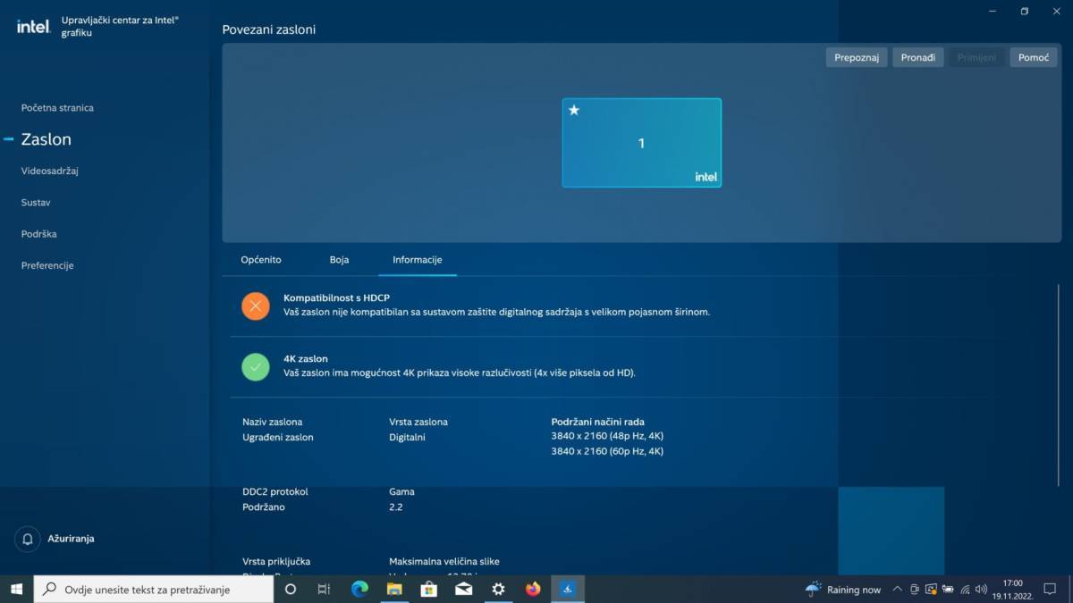This screenshot has height=603, width=1073.
Task: Open the Action Center notifications icon
Action: click(1050, 589)
